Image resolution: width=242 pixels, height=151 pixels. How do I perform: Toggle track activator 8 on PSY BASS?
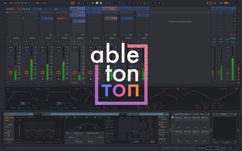(x=27, y=72)
